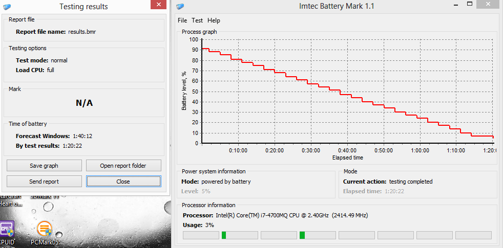
Task: Click the fourth CPU core usage bar
Action: (x=318, y=235)
